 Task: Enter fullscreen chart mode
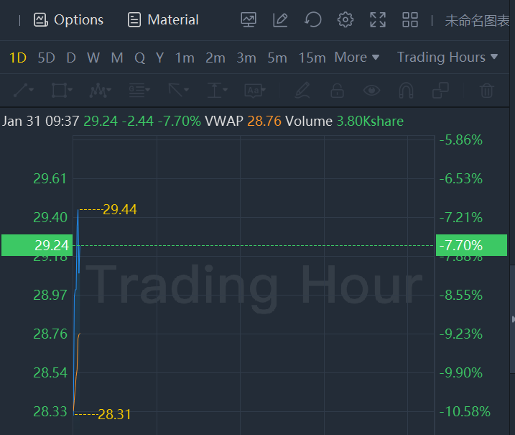click(x=378, y=20)
